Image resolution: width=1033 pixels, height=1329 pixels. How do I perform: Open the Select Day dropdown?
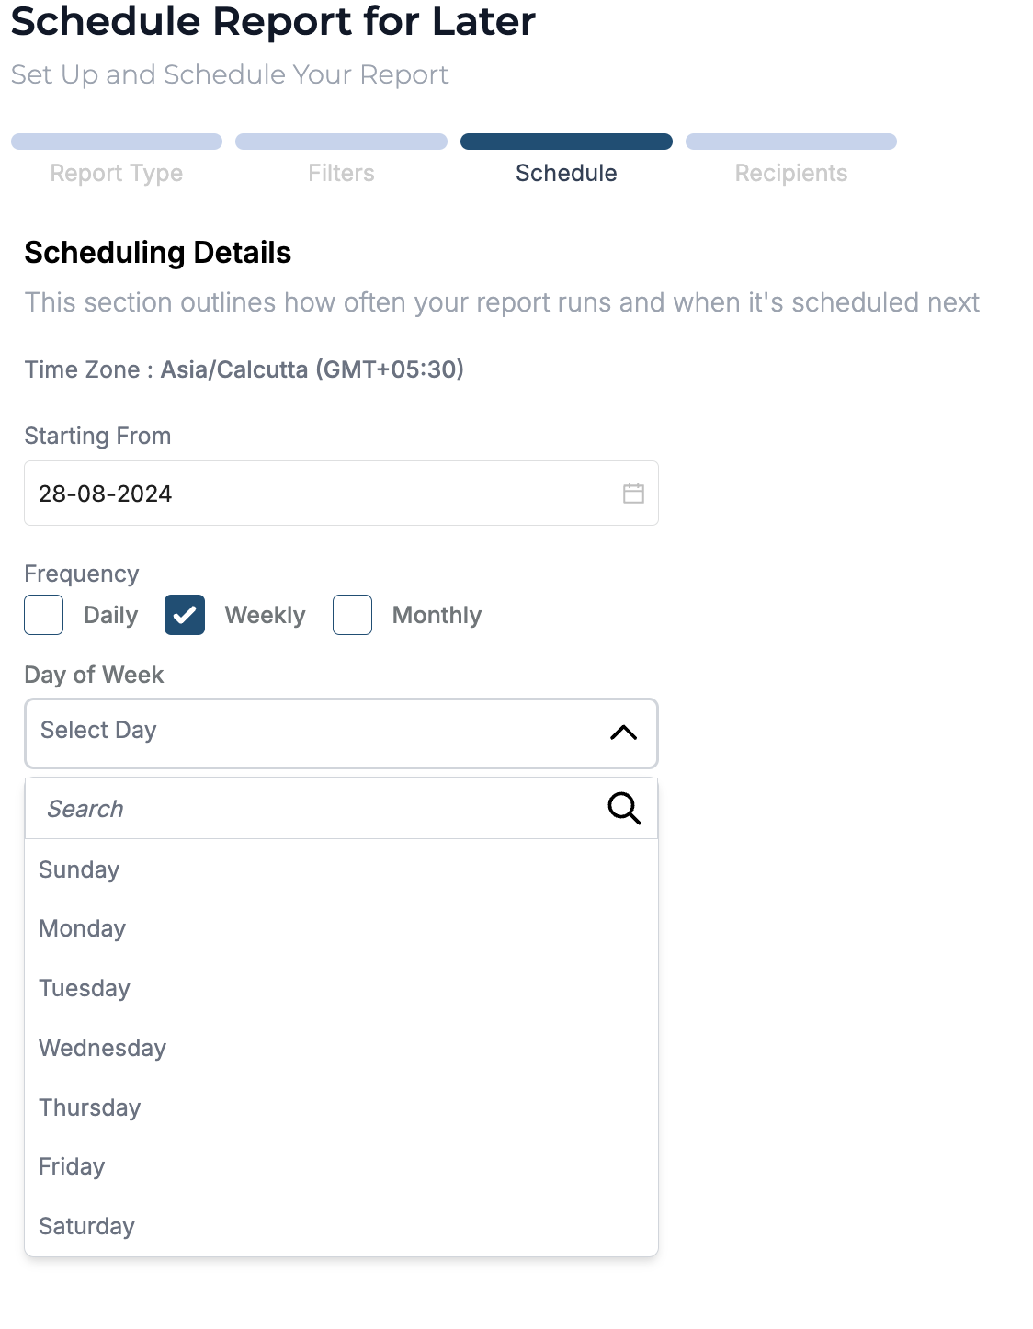[312, 733]
